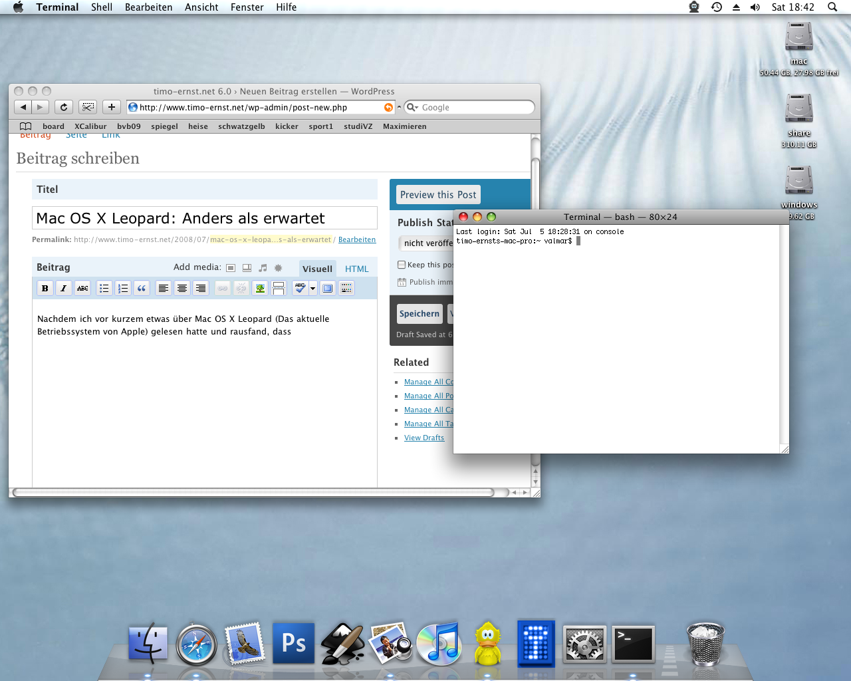Open the Google search magnifier dropdown
Screen dimensions: 851x681
(x=412, y=107)
